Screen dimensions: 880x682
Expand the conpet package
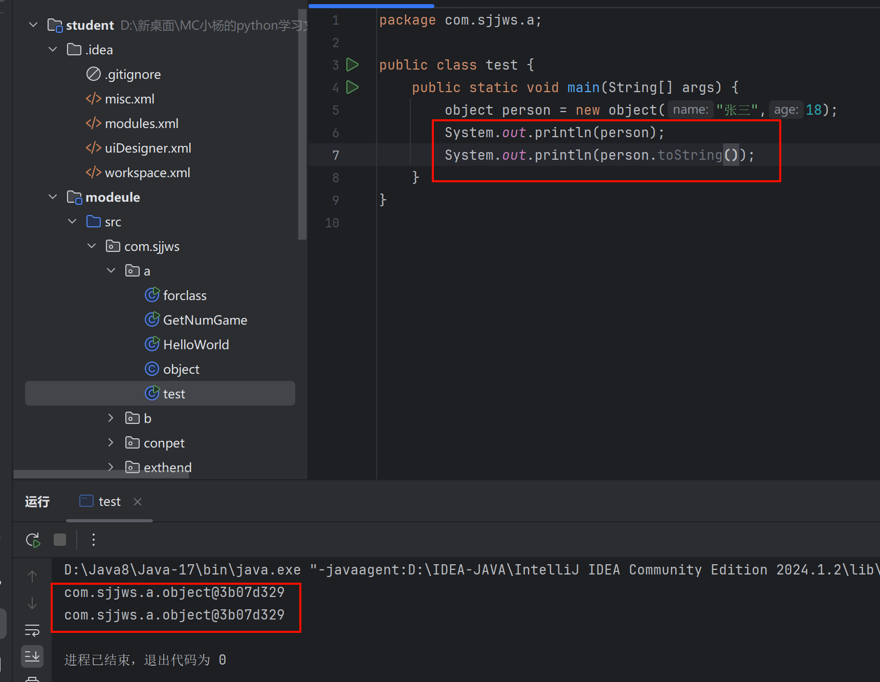(x=111, y=443)
